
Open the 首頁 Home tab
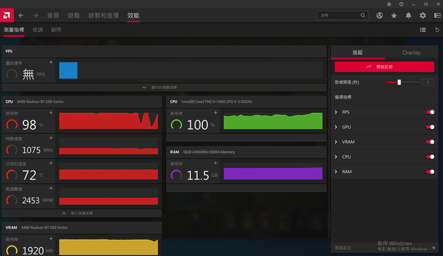pos(53,15)
